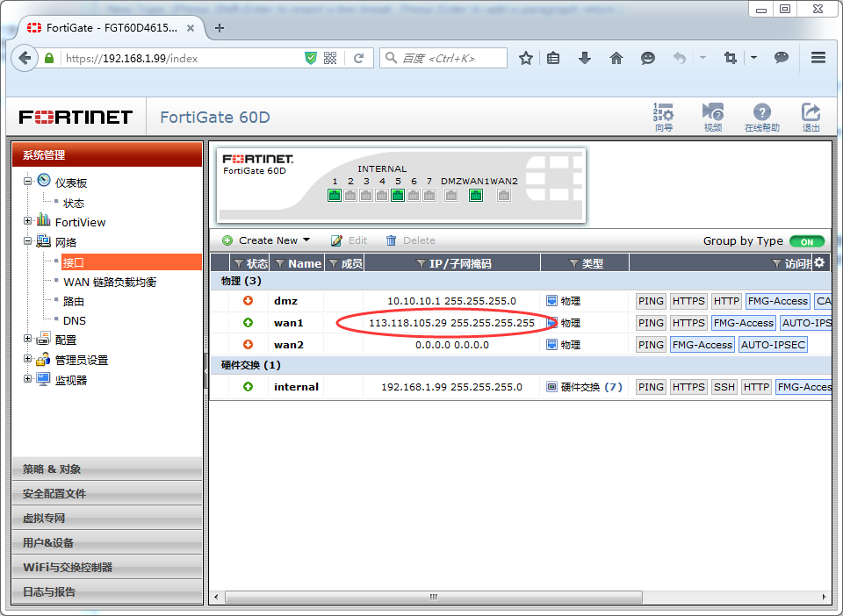Open the bookmarks list icon
The width and height of the screenshot is (843, 616).
pyautogui.click(x=553, y=58)
